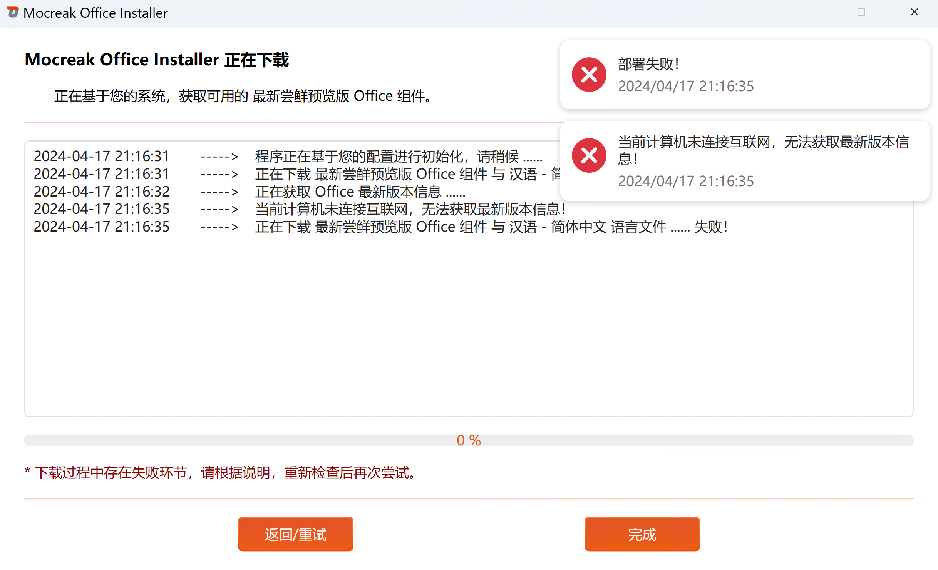938x570 pixels.
Task: Click the red failure warning text below progress
Action: (221, 473)
